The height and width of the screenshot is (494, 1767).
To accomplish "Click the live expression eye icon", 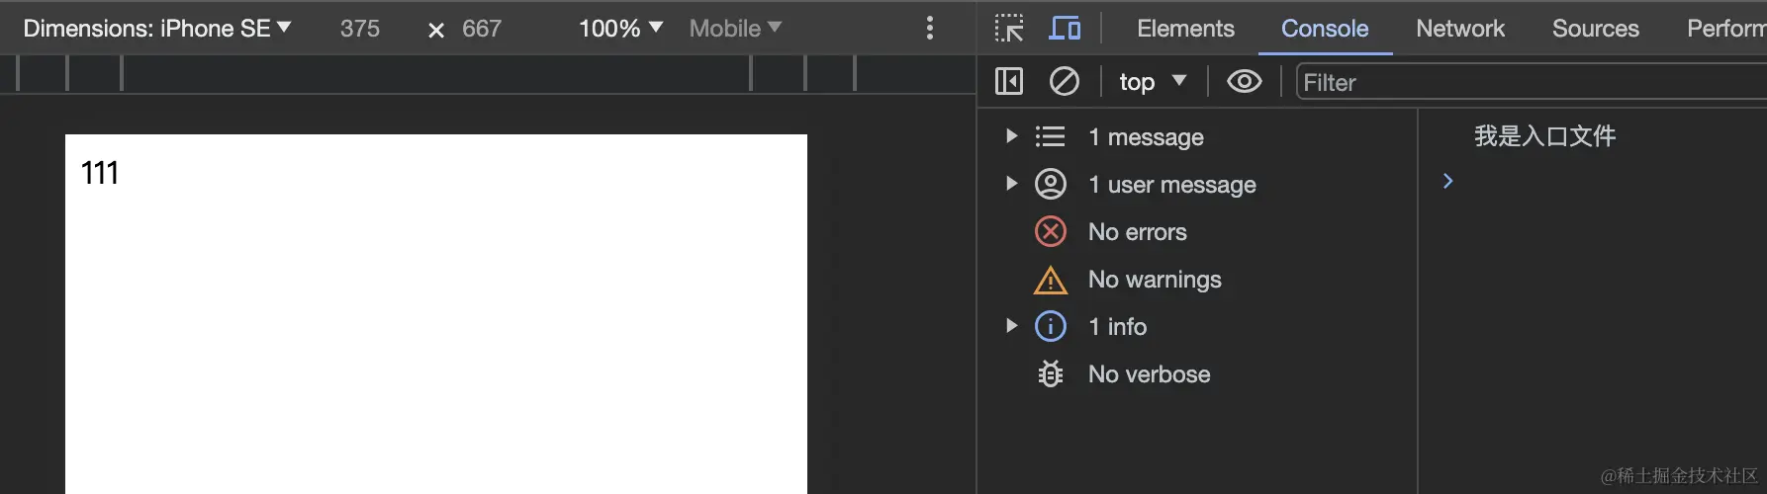I will (1244, 82).
